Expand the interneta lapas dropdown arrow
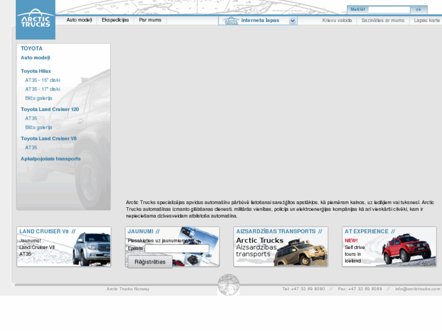 [292, 21]
